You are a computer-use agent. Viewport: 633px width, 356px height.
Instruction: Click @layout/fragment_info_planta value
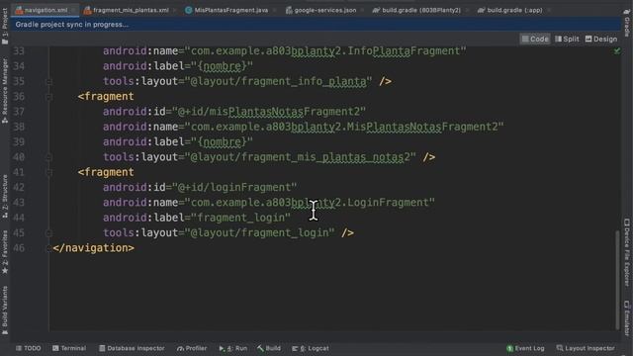279,81
